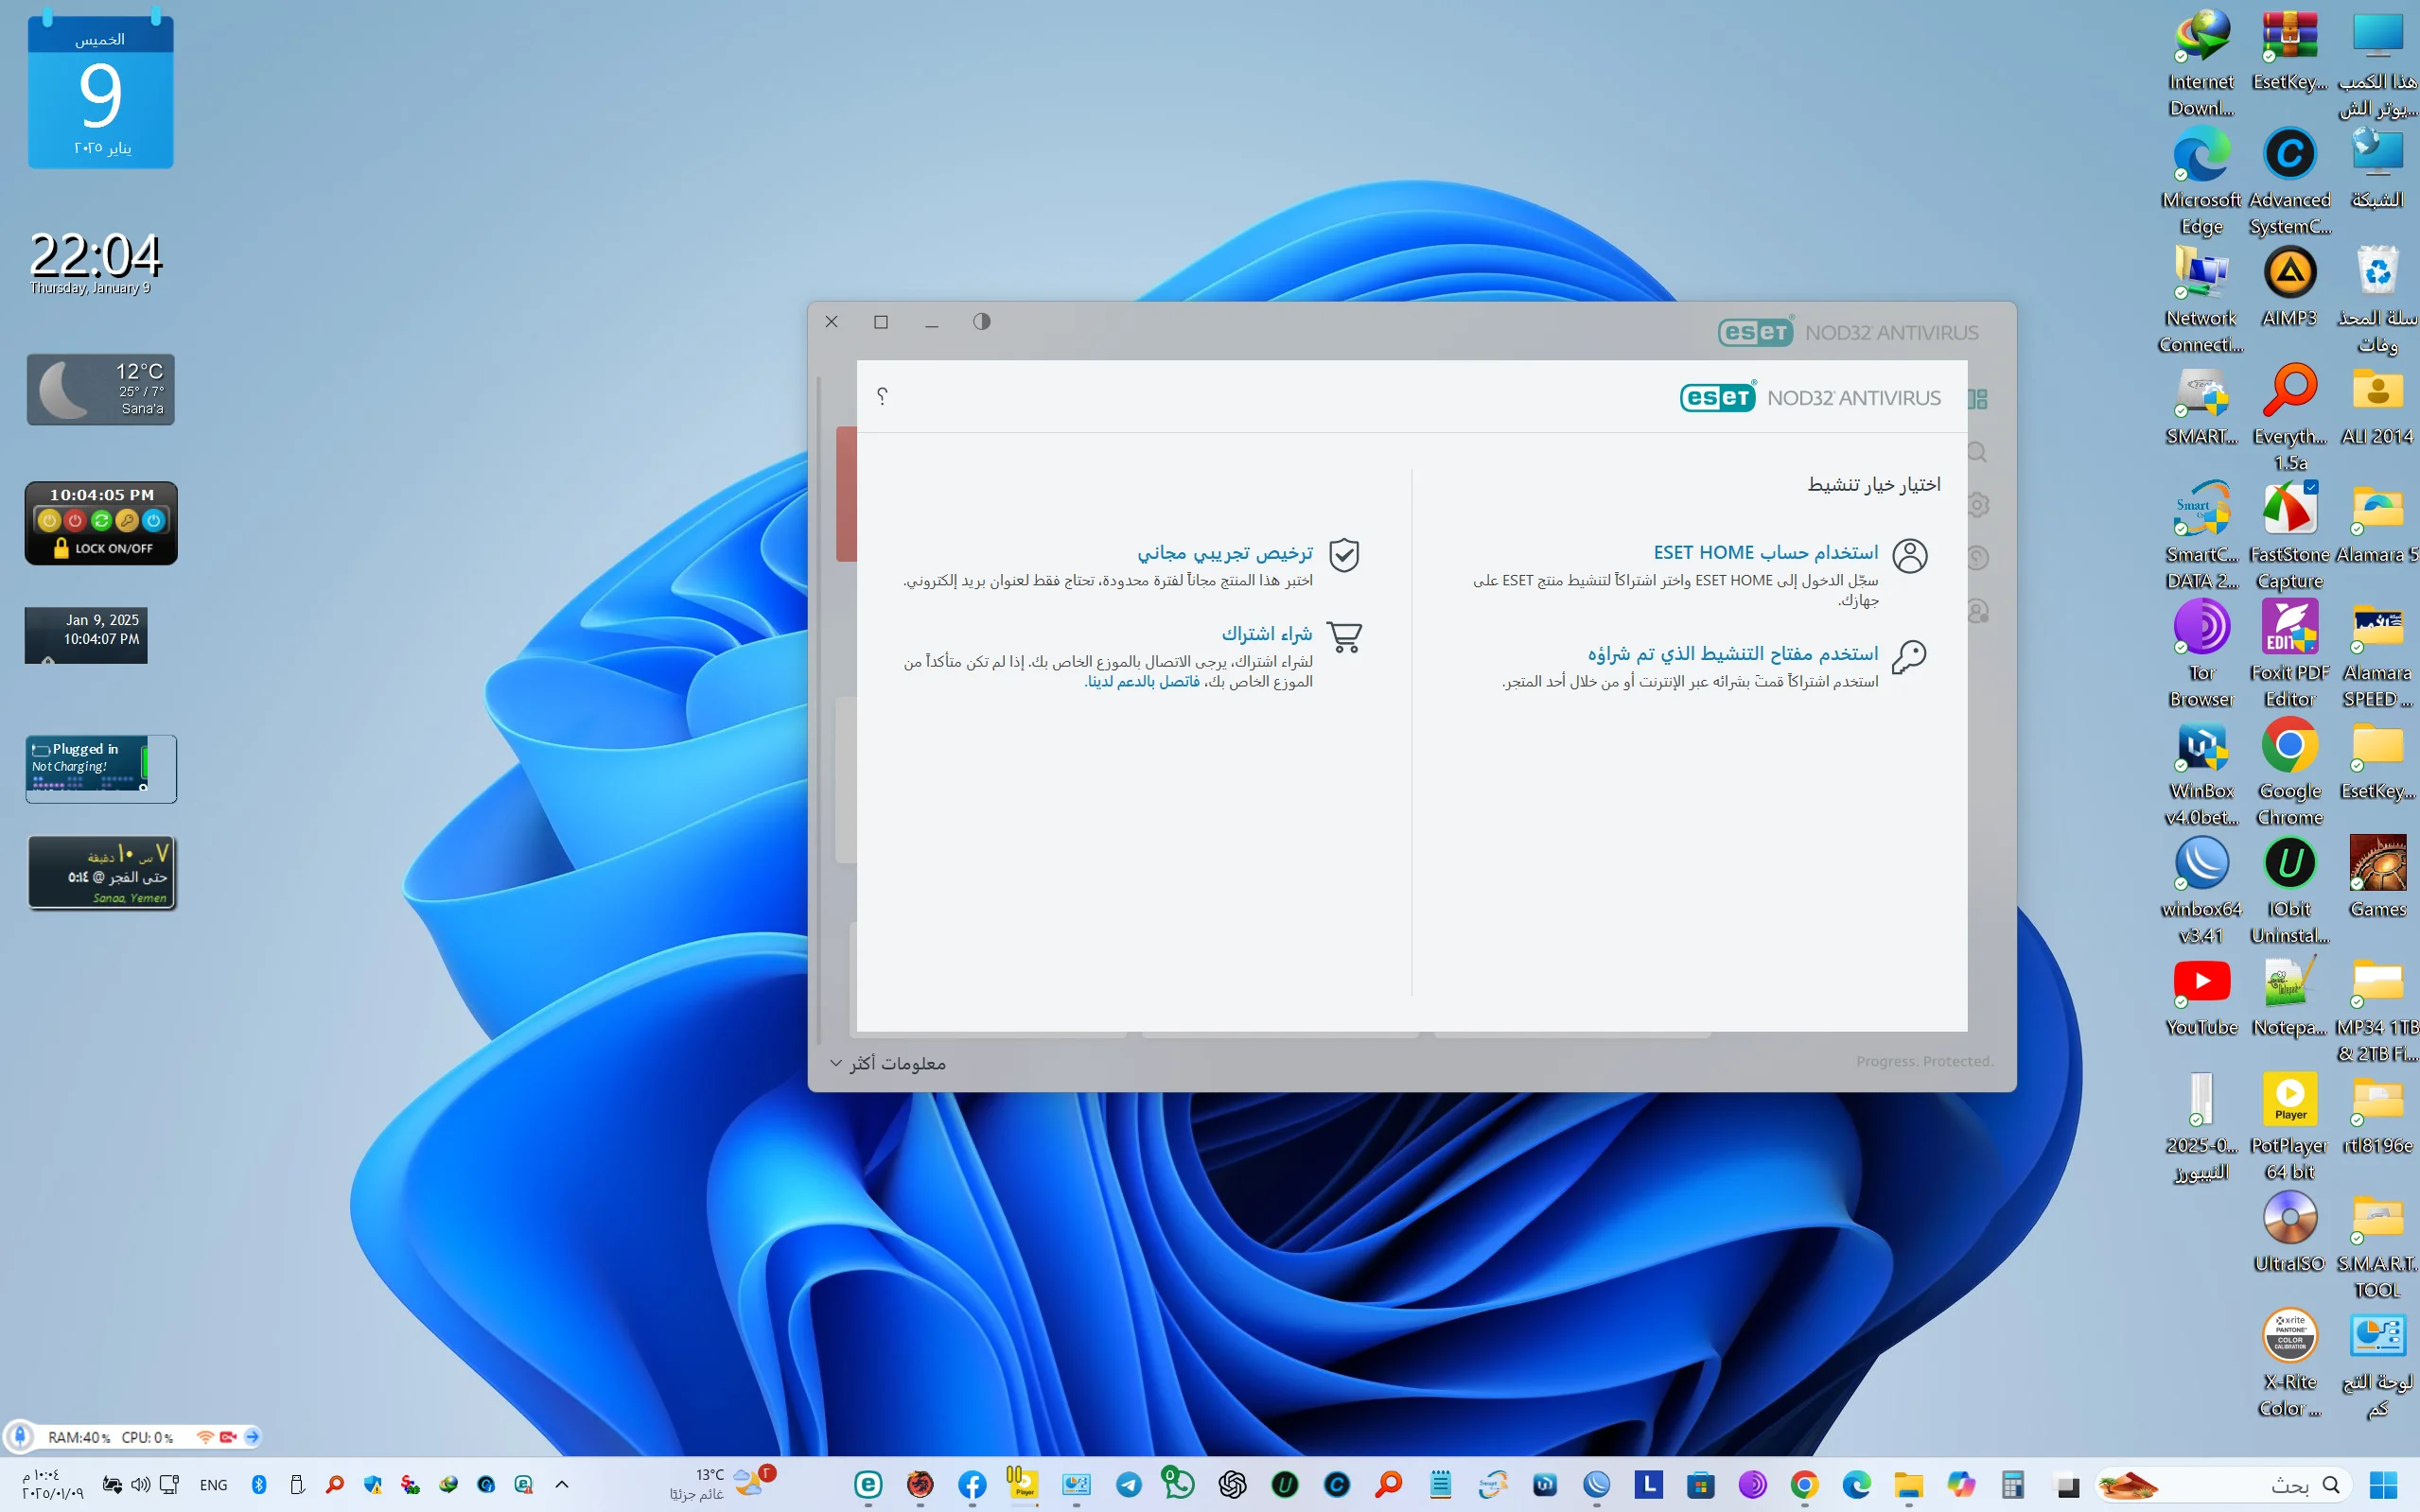The image size is (2420, 1512).
Task: Open Internet Download Manager desktop icon
Action: coord(2201,62)
